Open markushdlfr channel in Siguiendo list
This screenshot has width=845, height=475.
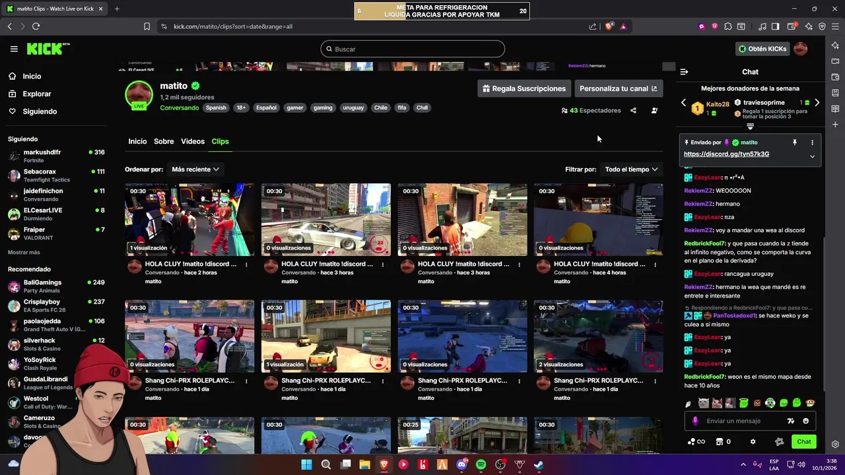[55, 156]
